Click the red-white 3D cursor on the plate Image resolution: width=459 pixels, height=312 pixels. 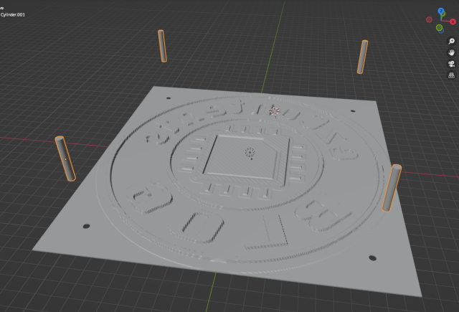273,110
